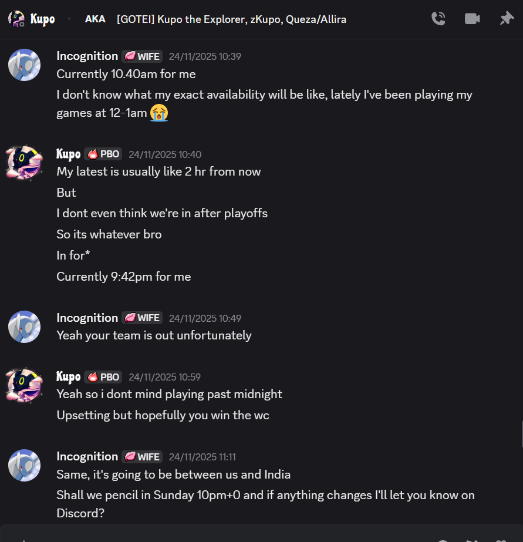The width and height of the screenshot is (523, 542).
Task: Click the crying emoji after "12-1am"
Action: click(x=159, y=112)
